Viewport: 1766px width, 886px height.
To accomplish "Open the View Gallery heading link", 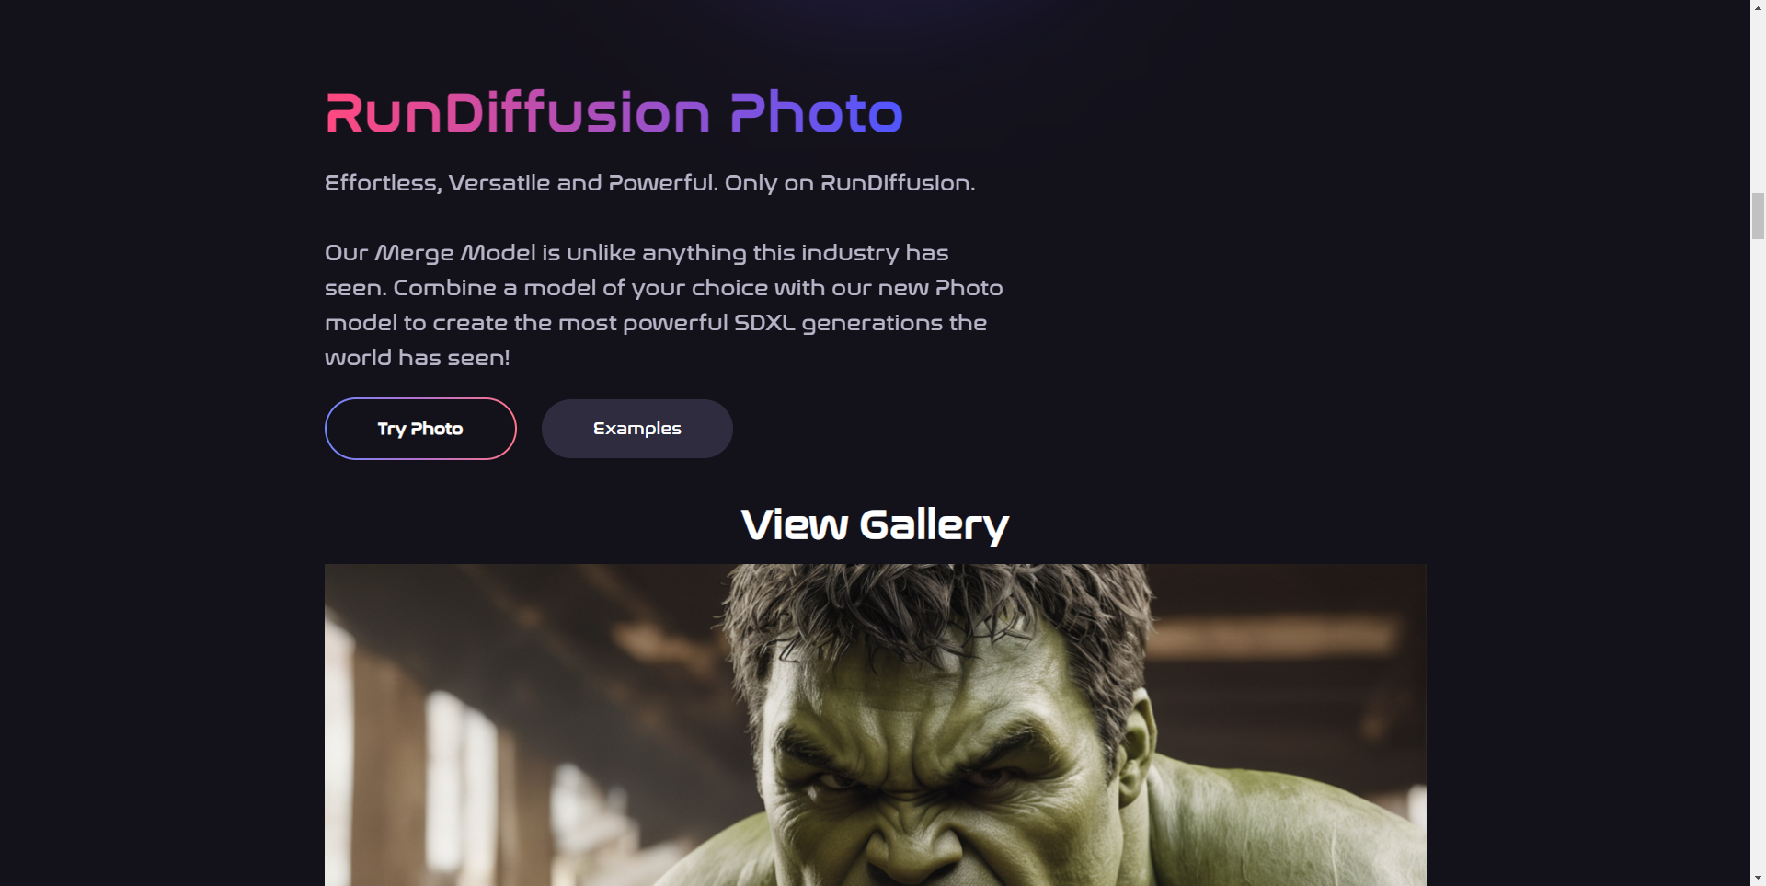I will (x=875, y=524).
